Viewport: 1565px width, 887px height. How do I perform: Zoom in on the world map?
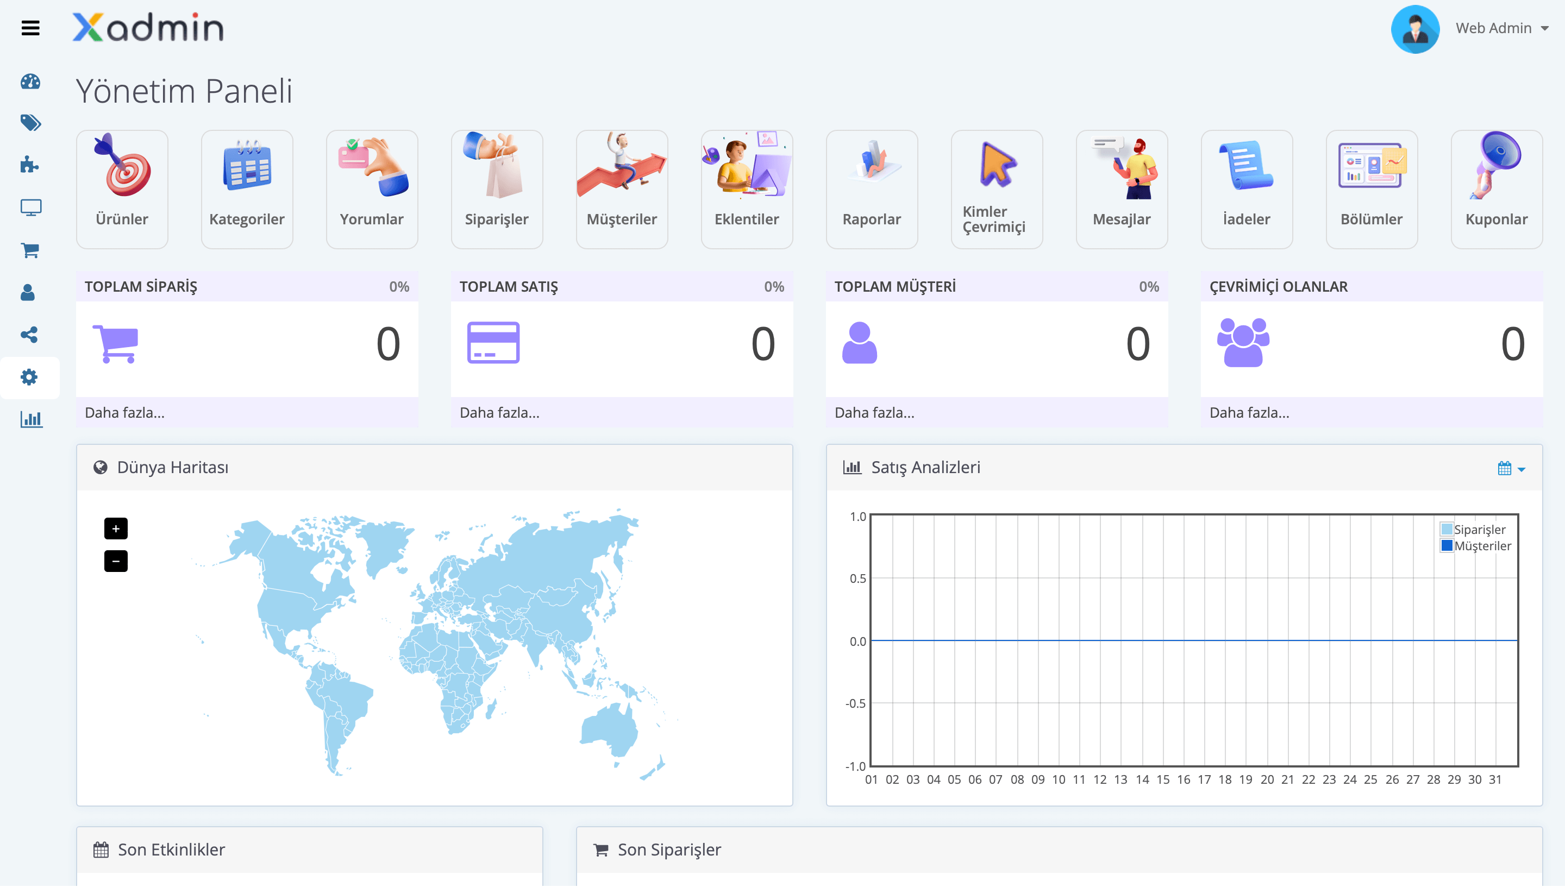coord(116,528)
